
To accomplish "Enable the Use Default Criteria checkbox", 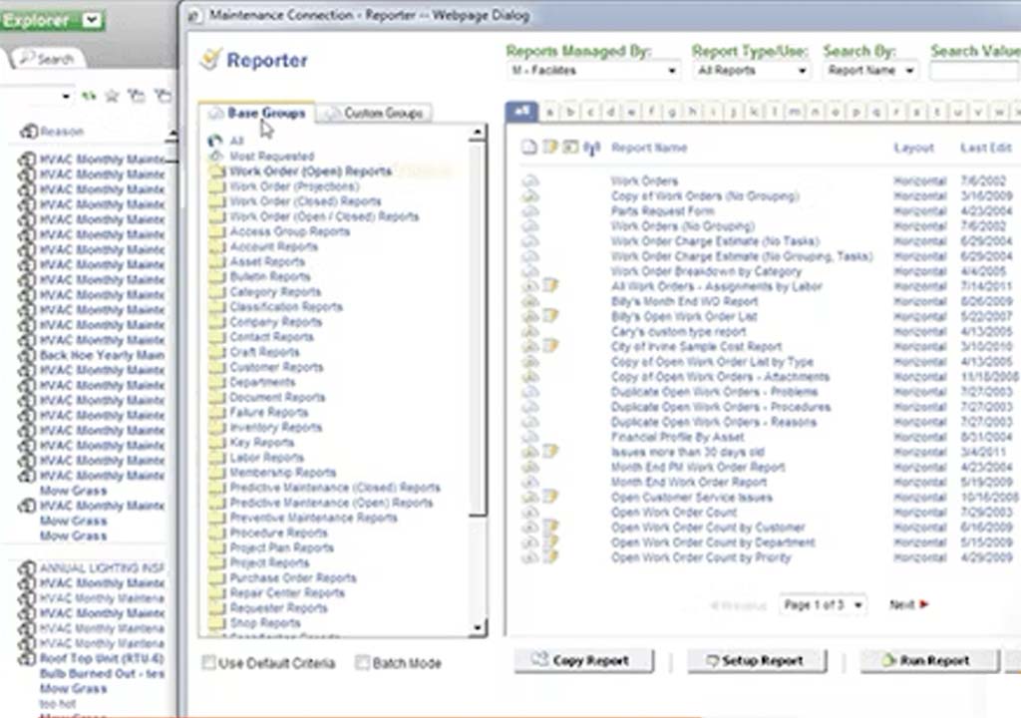I will pos(208,661).
